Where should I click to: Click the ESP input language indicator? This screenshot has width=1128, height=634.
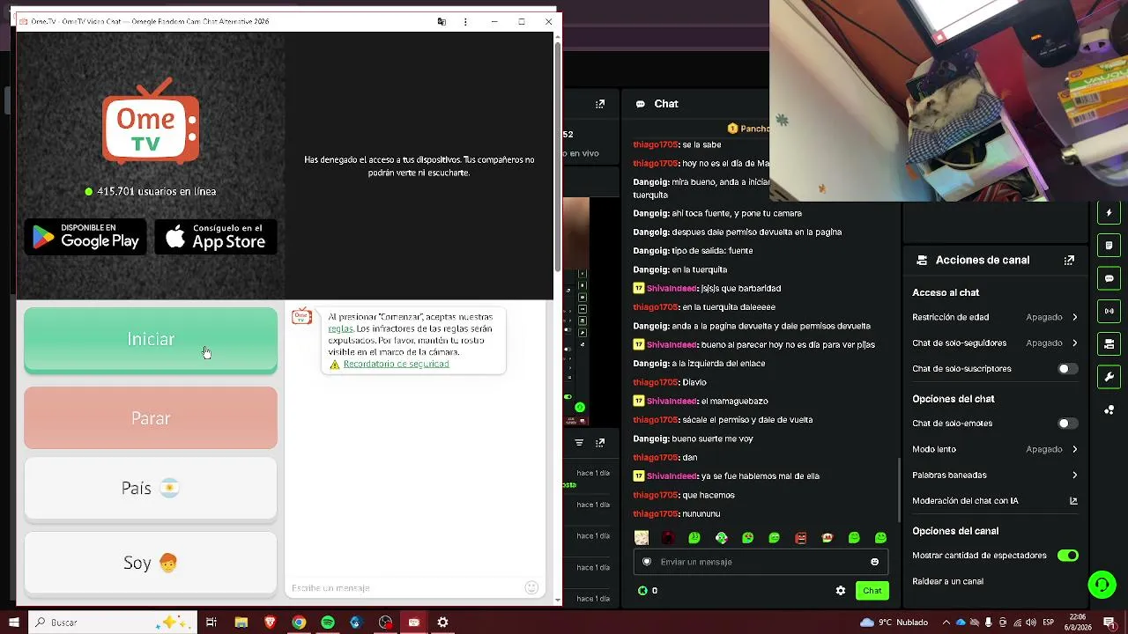(x=1049, y=623)
